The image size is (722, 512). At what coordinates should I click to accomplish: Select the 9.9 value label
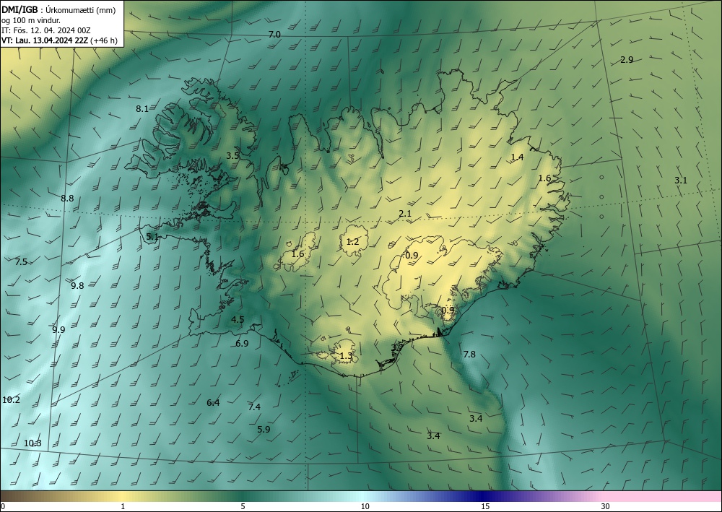pos(58,330)
